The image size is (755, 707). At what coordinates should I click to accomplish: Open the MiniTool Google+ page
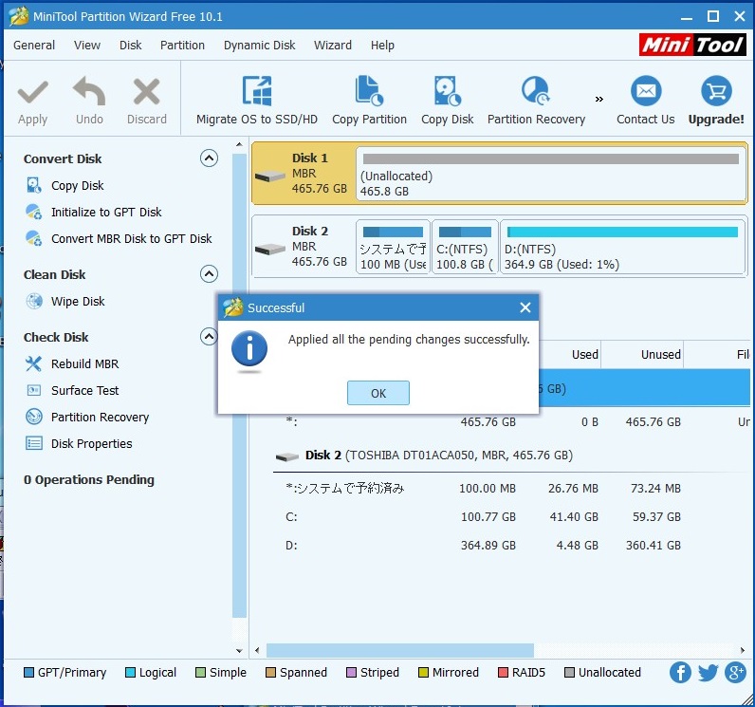coord(735,672)
